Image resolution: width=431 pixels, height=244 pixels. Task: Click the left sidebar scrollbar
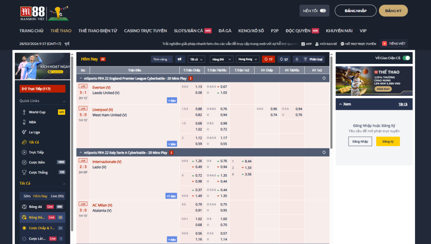[72, 143]
